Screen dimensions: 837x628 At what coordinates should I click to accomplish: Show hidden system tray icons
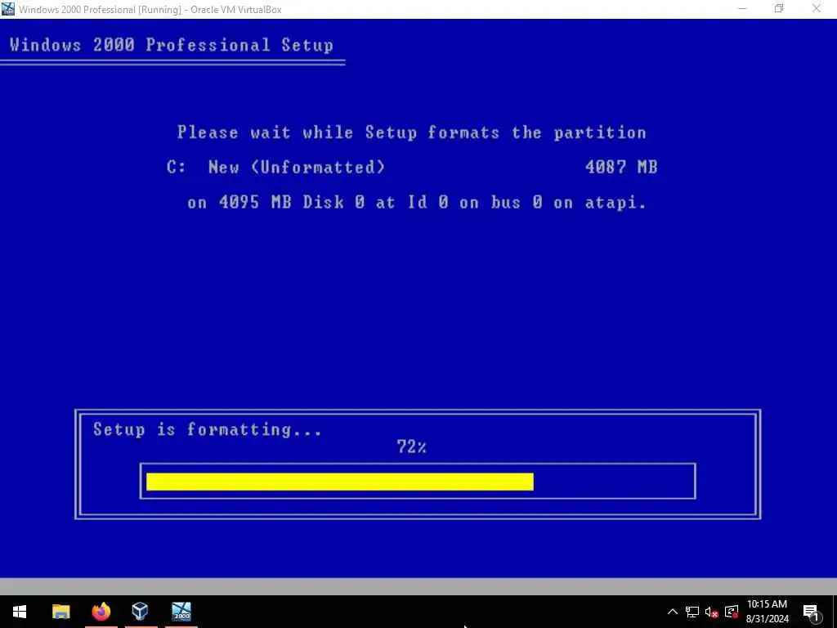(673, 612)
